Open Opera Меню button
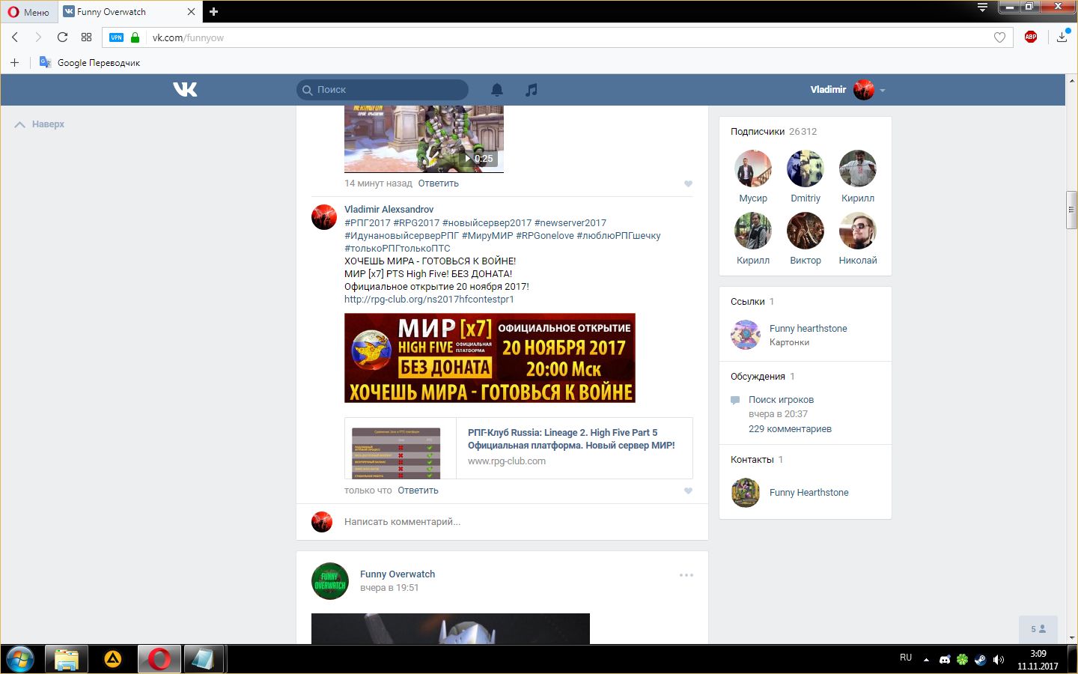 (x=28, y=12)
